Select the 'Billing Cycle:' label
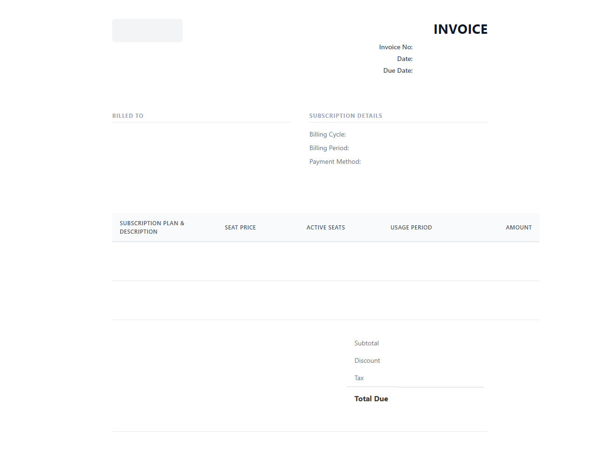The image size is (600, 474). [328, 134]
